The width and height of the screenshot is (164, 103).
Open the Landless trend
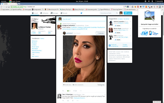tap(34, 45)
